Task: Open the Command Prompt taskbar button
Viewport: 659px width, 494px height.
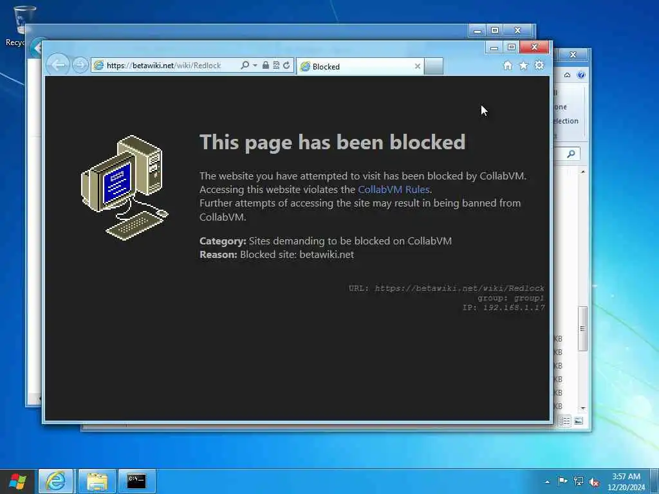Action: pyautogui.click(x=136, y=481)
